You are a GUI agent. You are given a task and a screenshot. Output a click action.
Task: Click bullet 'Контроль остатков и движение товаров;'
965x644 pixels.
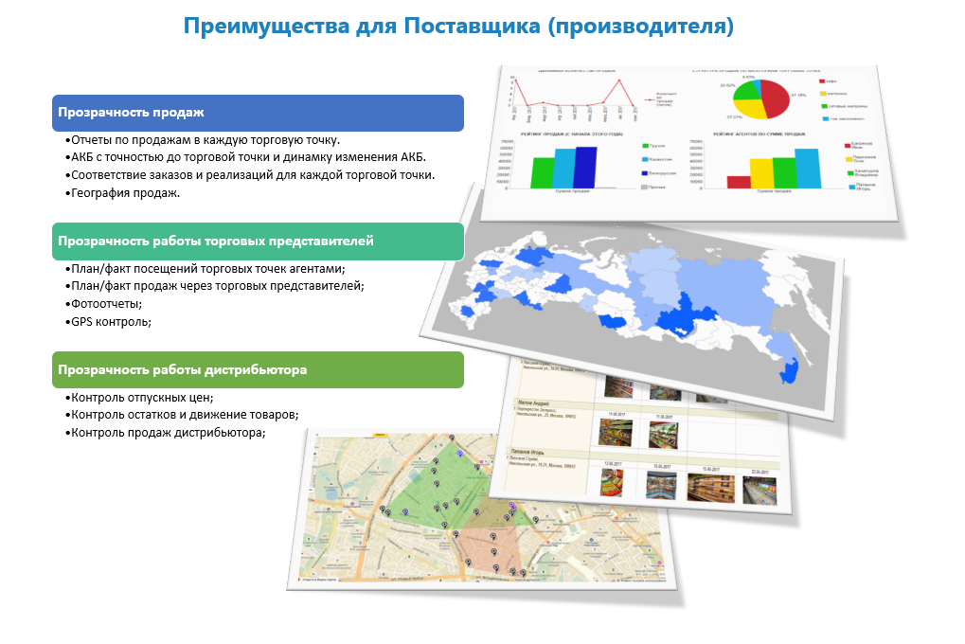pos(182,415)
